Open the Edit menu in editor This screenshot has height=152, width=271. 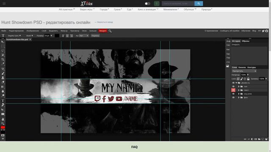(16, 31)
